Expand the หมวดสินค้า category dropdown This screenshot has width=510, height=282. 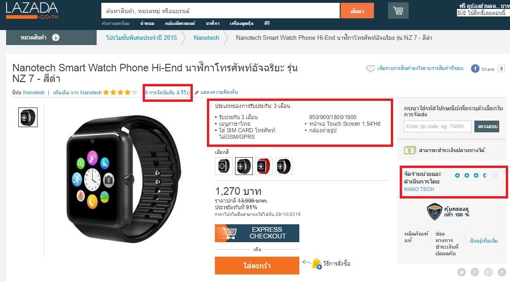[x=52, y=38]
